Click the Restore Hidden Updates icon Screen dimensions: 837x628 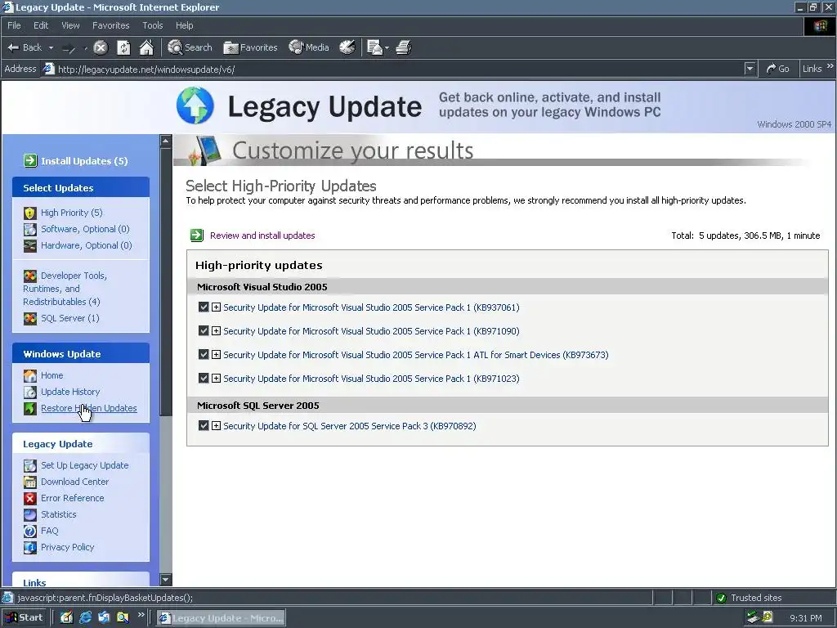30,409
